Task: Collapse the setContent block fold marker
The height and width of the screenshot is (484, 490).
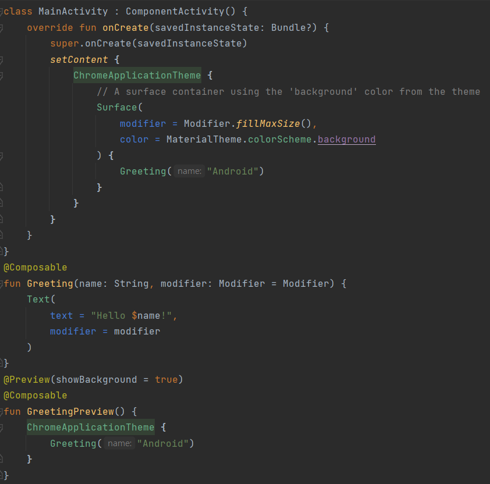Action: coord(1,60)
